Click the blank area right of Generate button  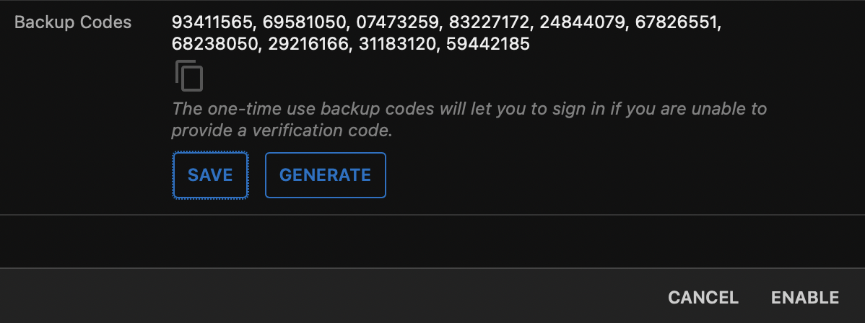tap(578, 174)
